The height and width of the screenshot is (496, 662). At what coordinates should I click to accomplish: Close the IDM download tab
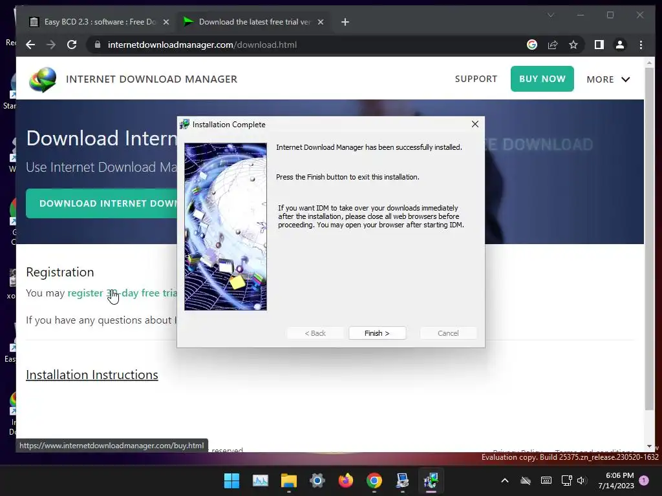coord(321,22)
